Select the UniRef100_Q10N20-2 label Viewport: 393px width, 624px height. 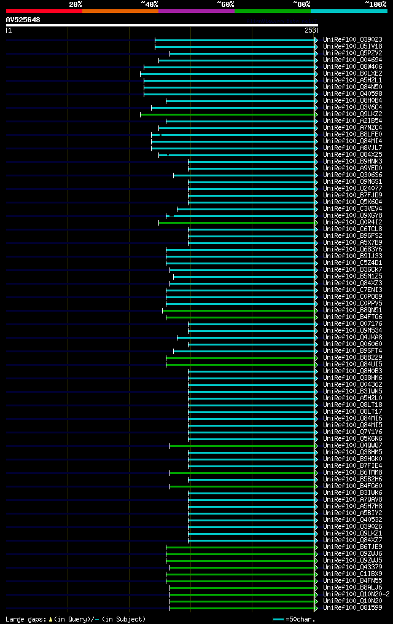(x=356, y=594)
